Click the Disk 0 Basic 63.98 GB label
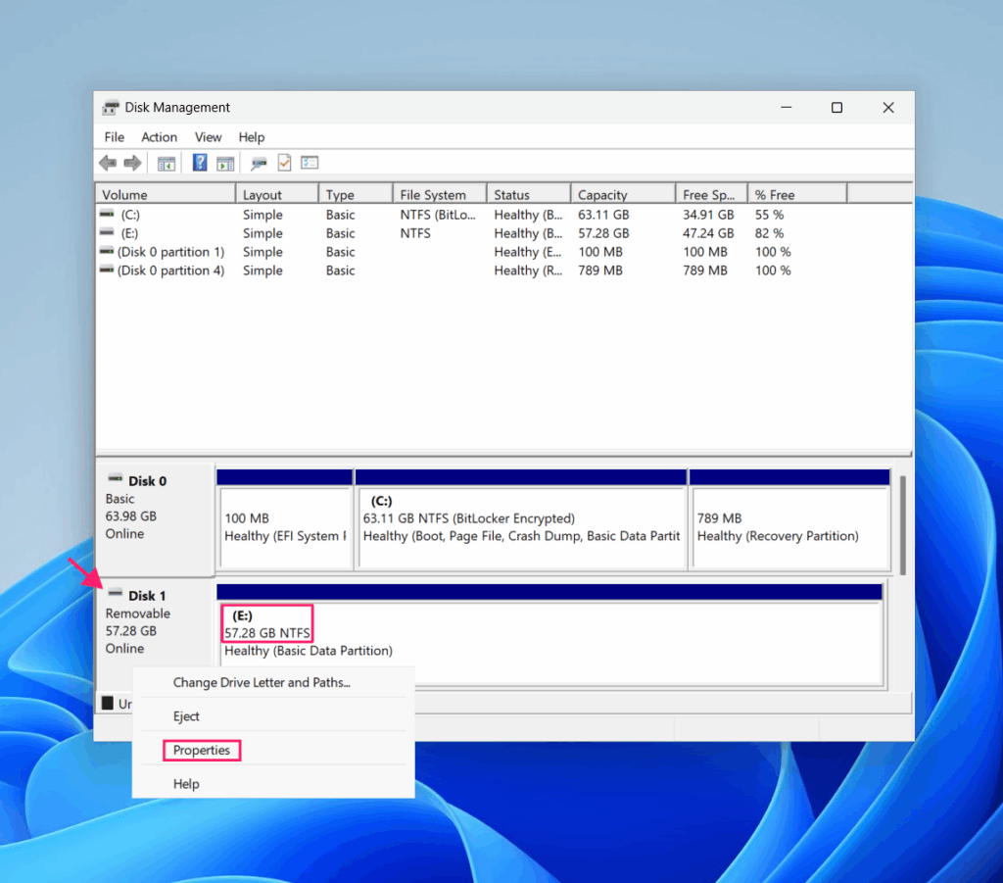1003x883 pixels. click(x=154, y=518)
